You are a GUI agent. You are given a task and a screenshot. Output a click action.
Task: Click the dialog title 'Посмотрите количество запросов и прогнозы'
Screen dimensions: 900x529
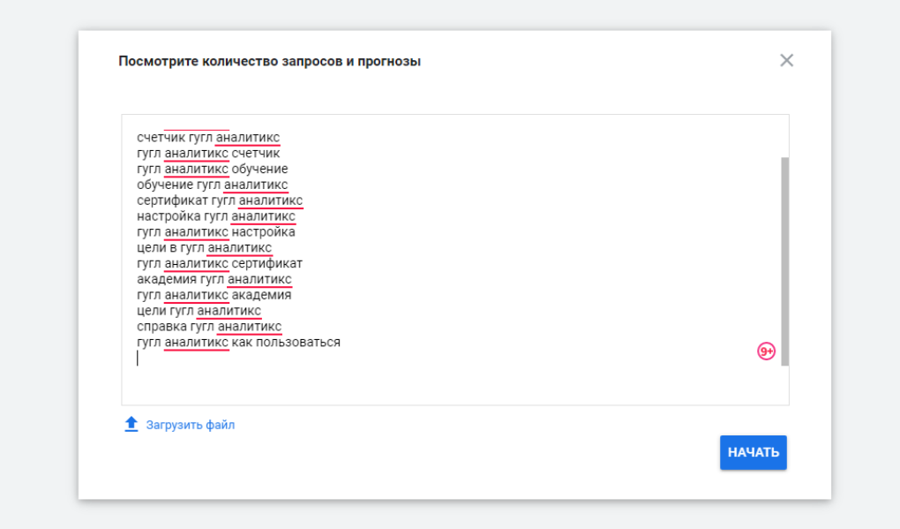[x=270, y=62]
